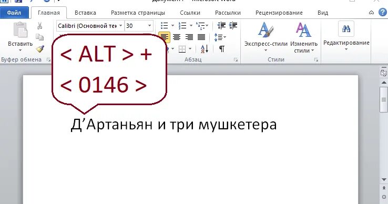388x204 pixels.
Task: Click the vertical scrollbar up arrow
Action: tap(384, 83)
